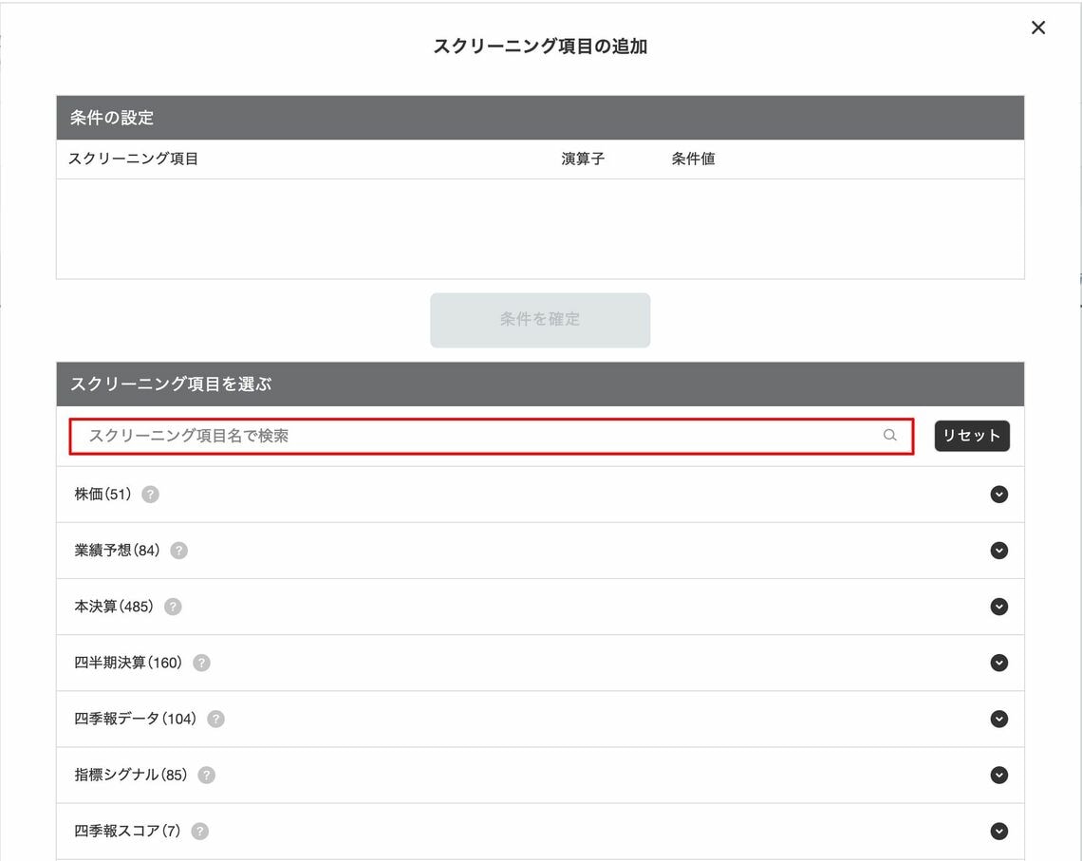Click the question mark next to 本決算(485)
Screen dimensions: 1082x861
(x=173, y=607)
